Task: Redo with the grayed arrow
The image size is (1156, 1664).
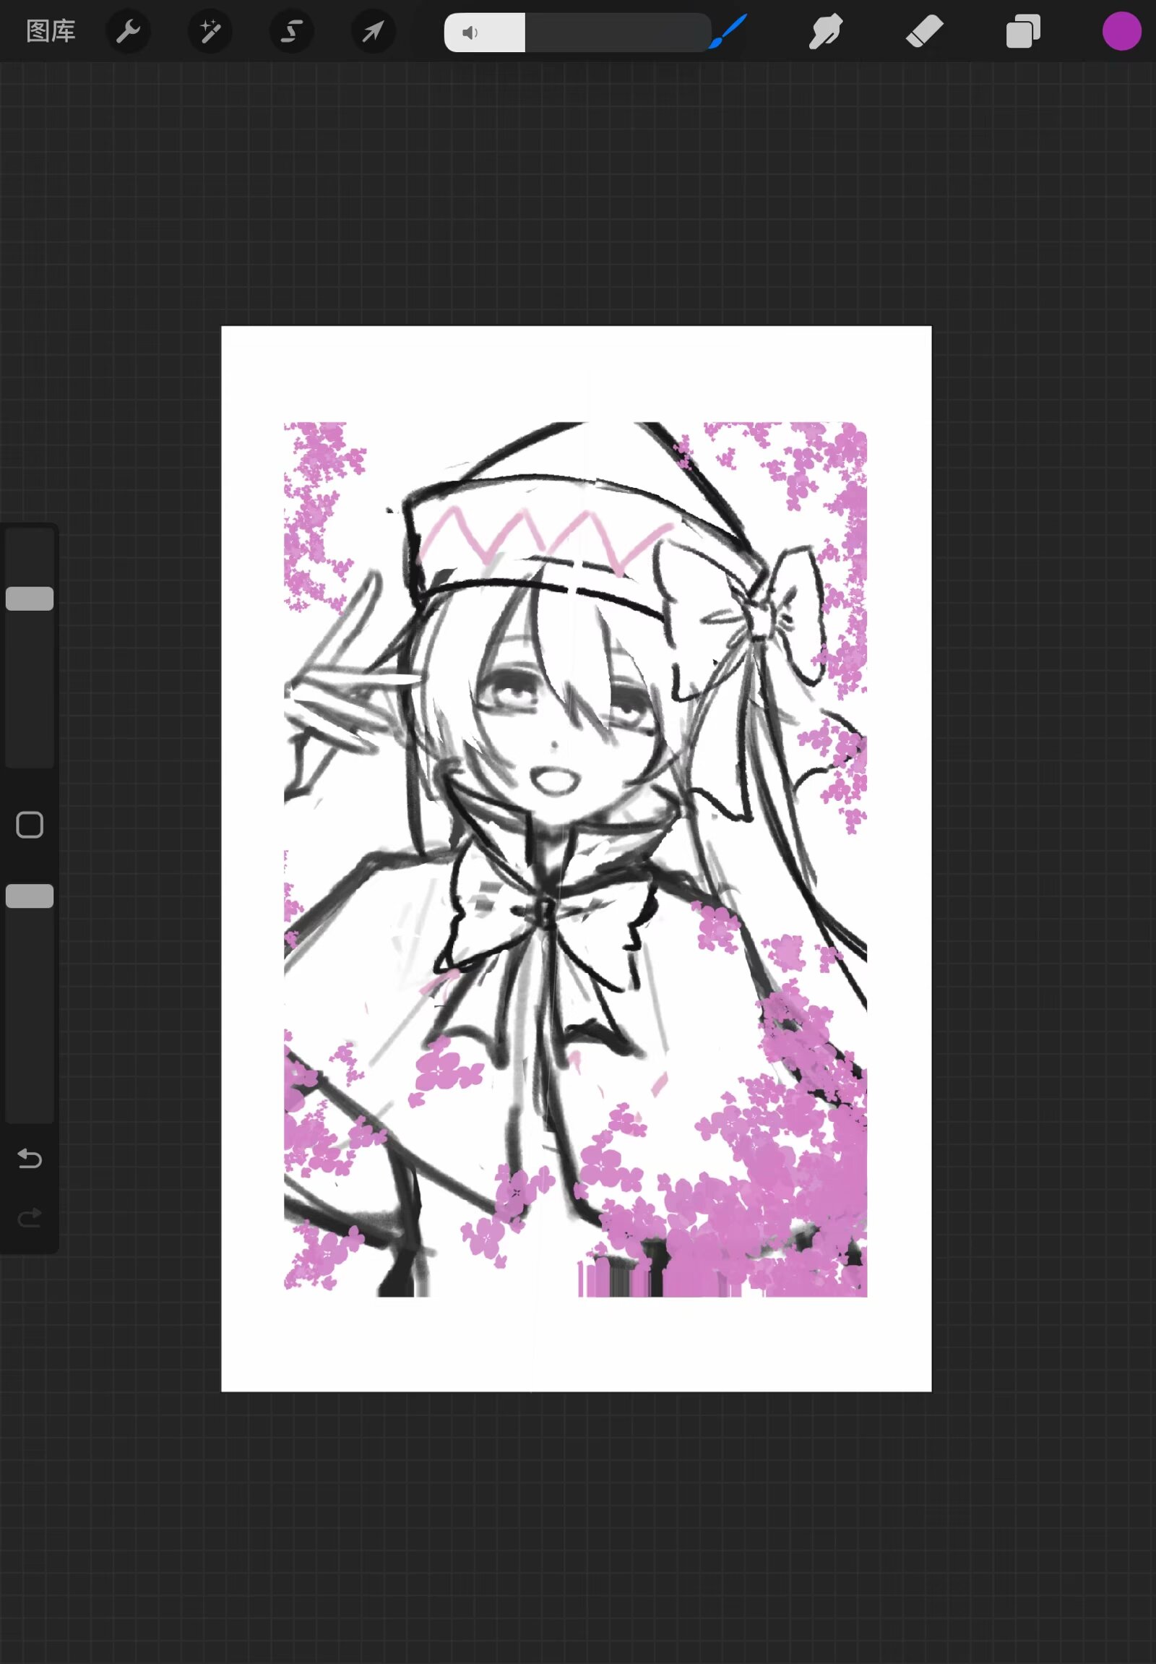Action: click(30, 1218)
